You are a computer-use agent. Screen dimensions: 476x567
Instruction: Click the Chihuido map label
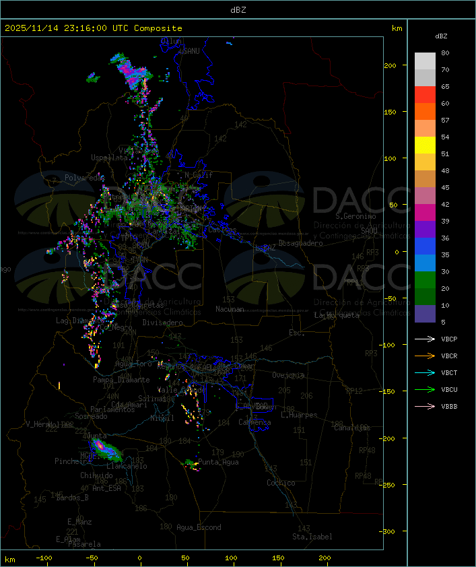(x=96, y=475)
